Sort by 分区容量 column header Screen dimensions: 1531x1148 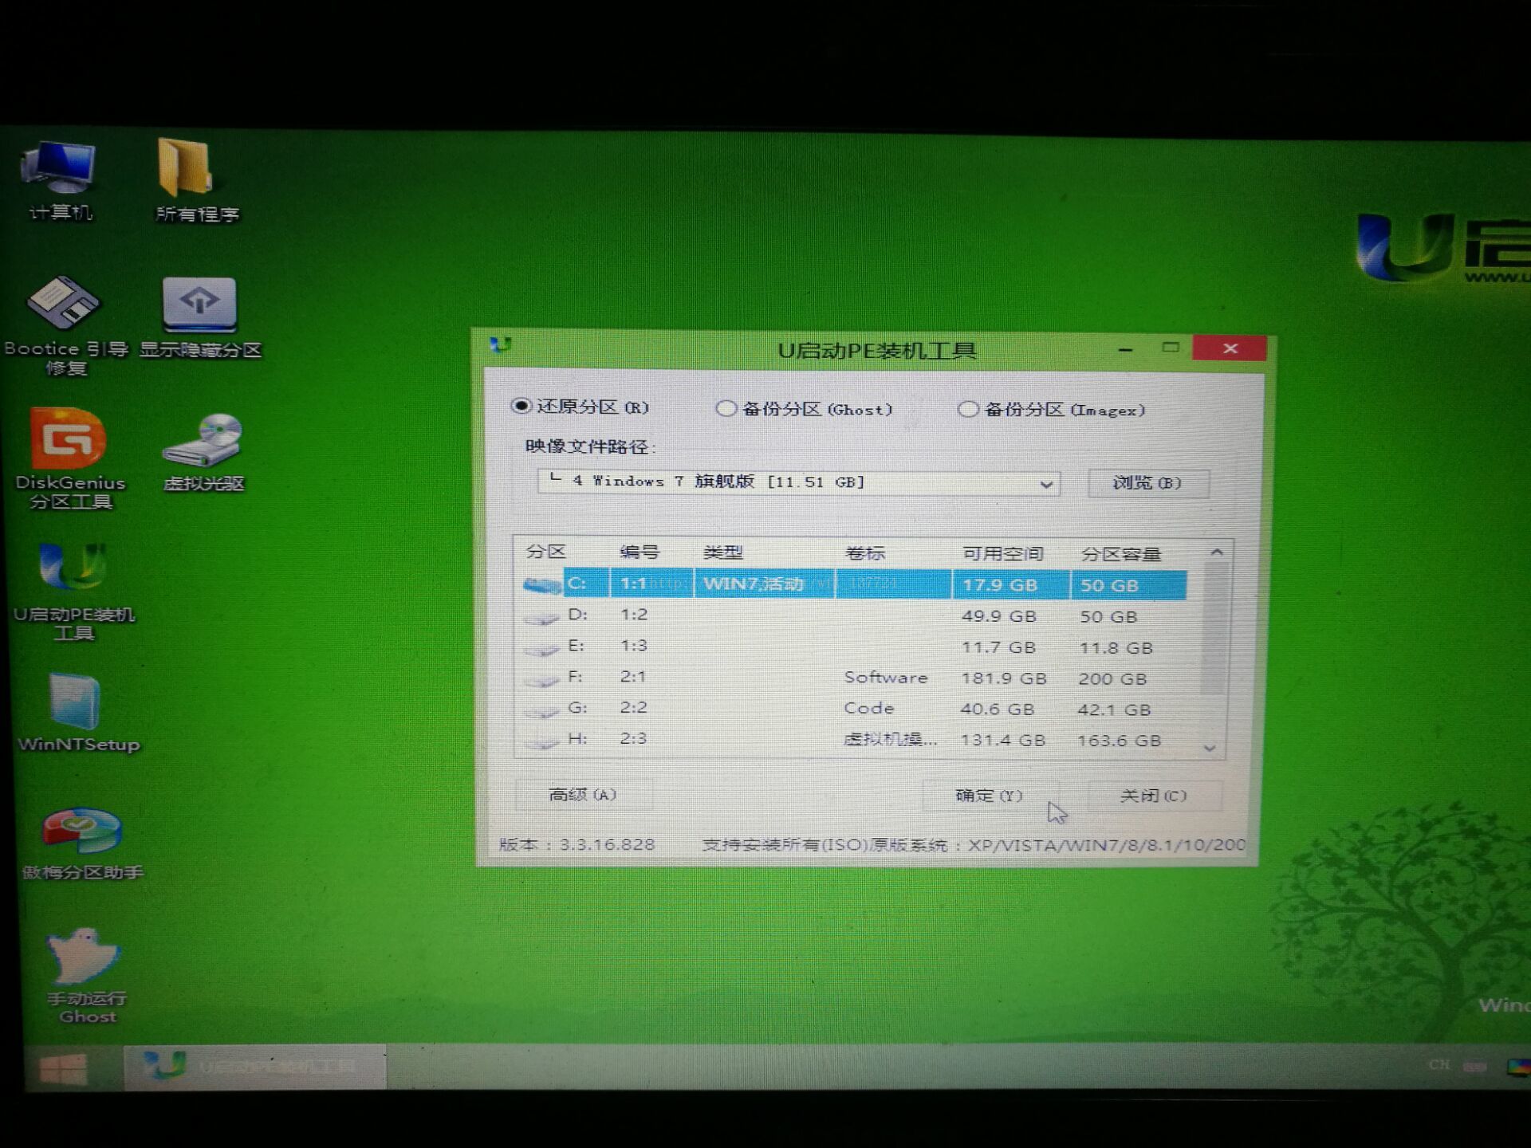[1120, 554]
